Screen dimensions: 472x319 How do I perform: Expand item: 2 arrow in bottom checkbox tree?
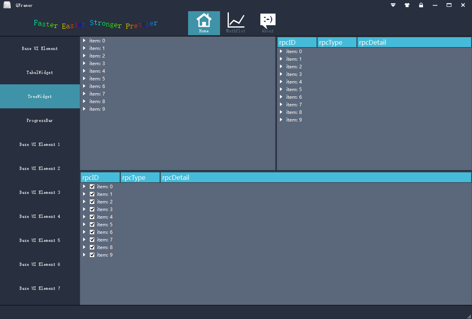tap(84, 201)
